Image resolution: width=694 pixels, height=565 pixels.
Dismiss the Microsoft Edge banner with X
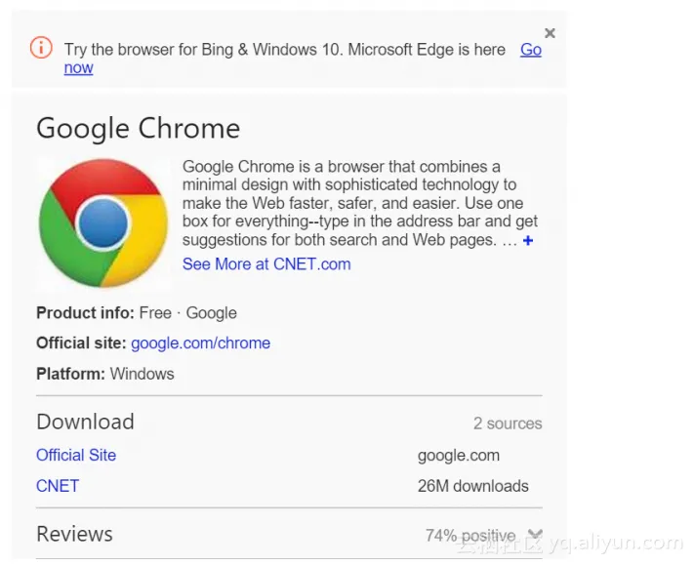click(x=550, y=33)
